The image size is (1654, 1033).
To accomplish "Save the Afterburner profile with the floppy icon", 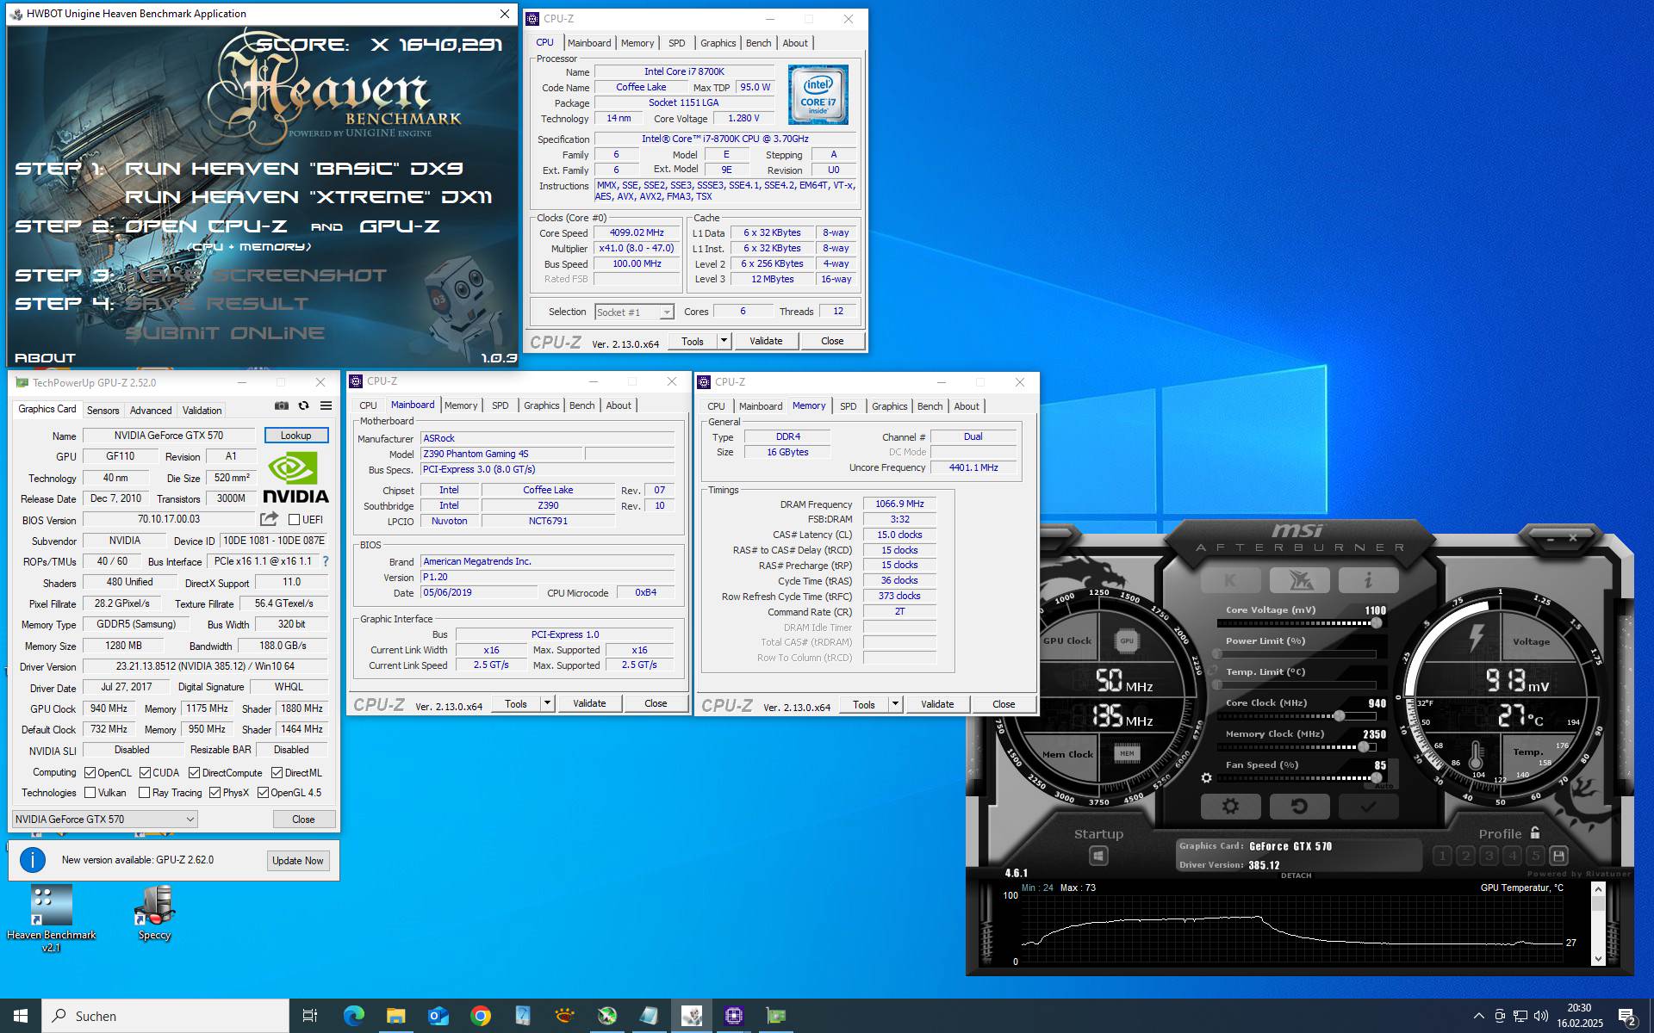I will point(1558,856).
